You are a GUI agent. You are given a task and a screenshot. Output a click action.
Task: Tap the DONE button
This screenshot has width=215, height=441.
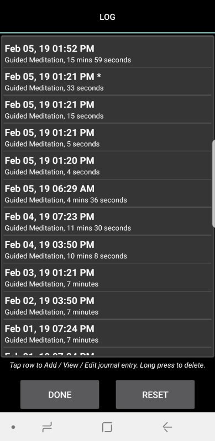60,395
